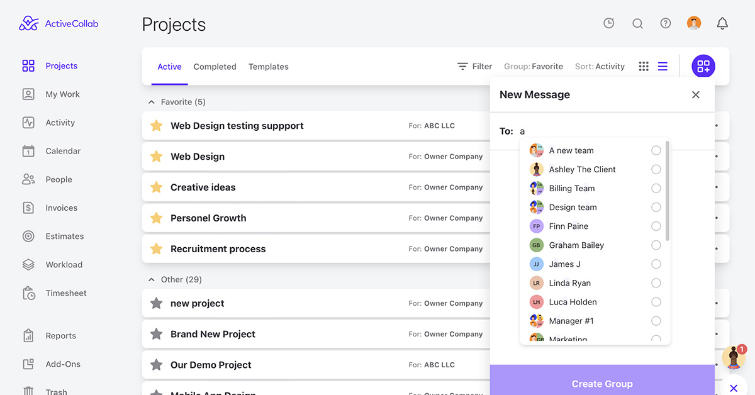
Task: Select the Calendar icon in the sidebar
Action: (x=28, y=151)
